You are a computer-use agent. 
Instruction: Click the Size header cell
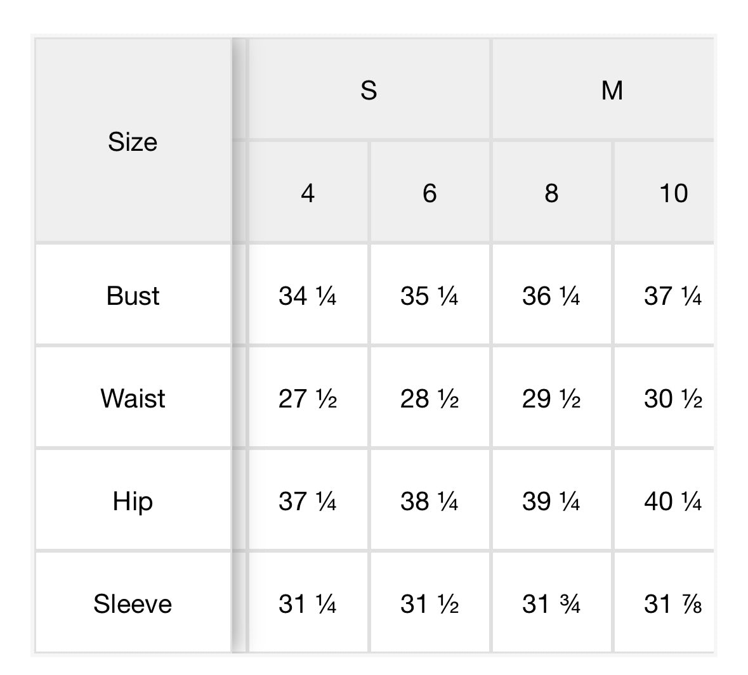pos(133,142)
